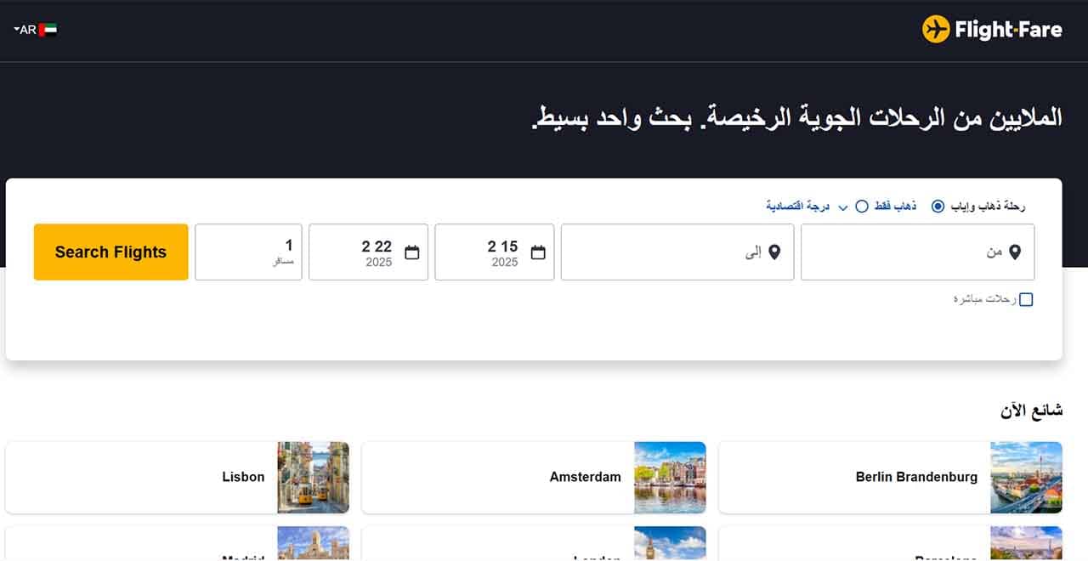Enable the 'رحلات مباشرة' direct flights checkbox
The height and width of the screenshot is (561, 1088).
[x=1026, y=299]
